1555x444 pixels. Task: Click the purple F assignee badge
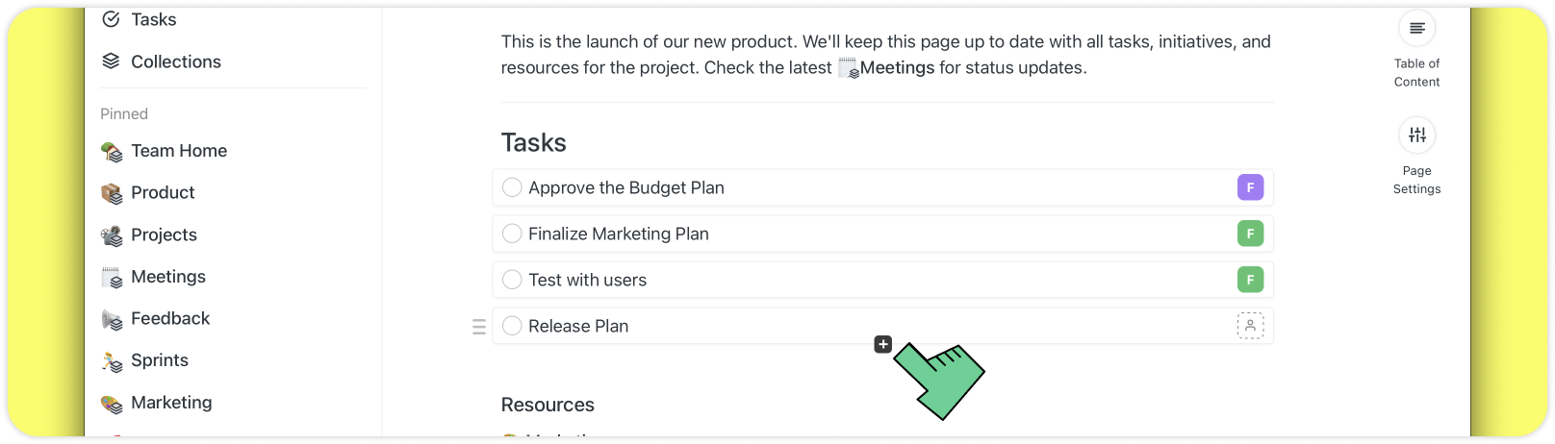[1250, 187]
